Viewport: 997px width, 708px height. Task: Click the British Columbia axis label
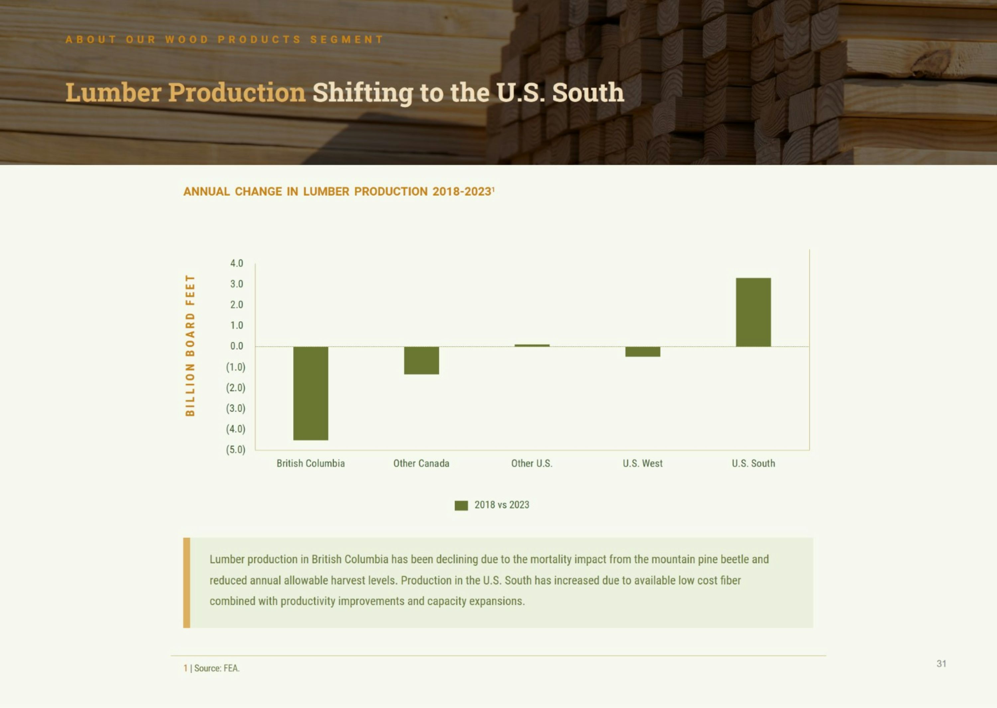coord(310,463)
